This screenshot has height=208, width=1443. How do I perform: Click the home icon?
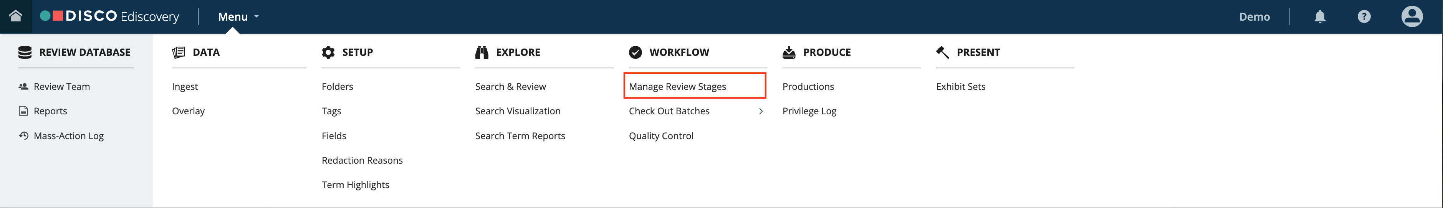pyautogui.click(x=16, y=16)
